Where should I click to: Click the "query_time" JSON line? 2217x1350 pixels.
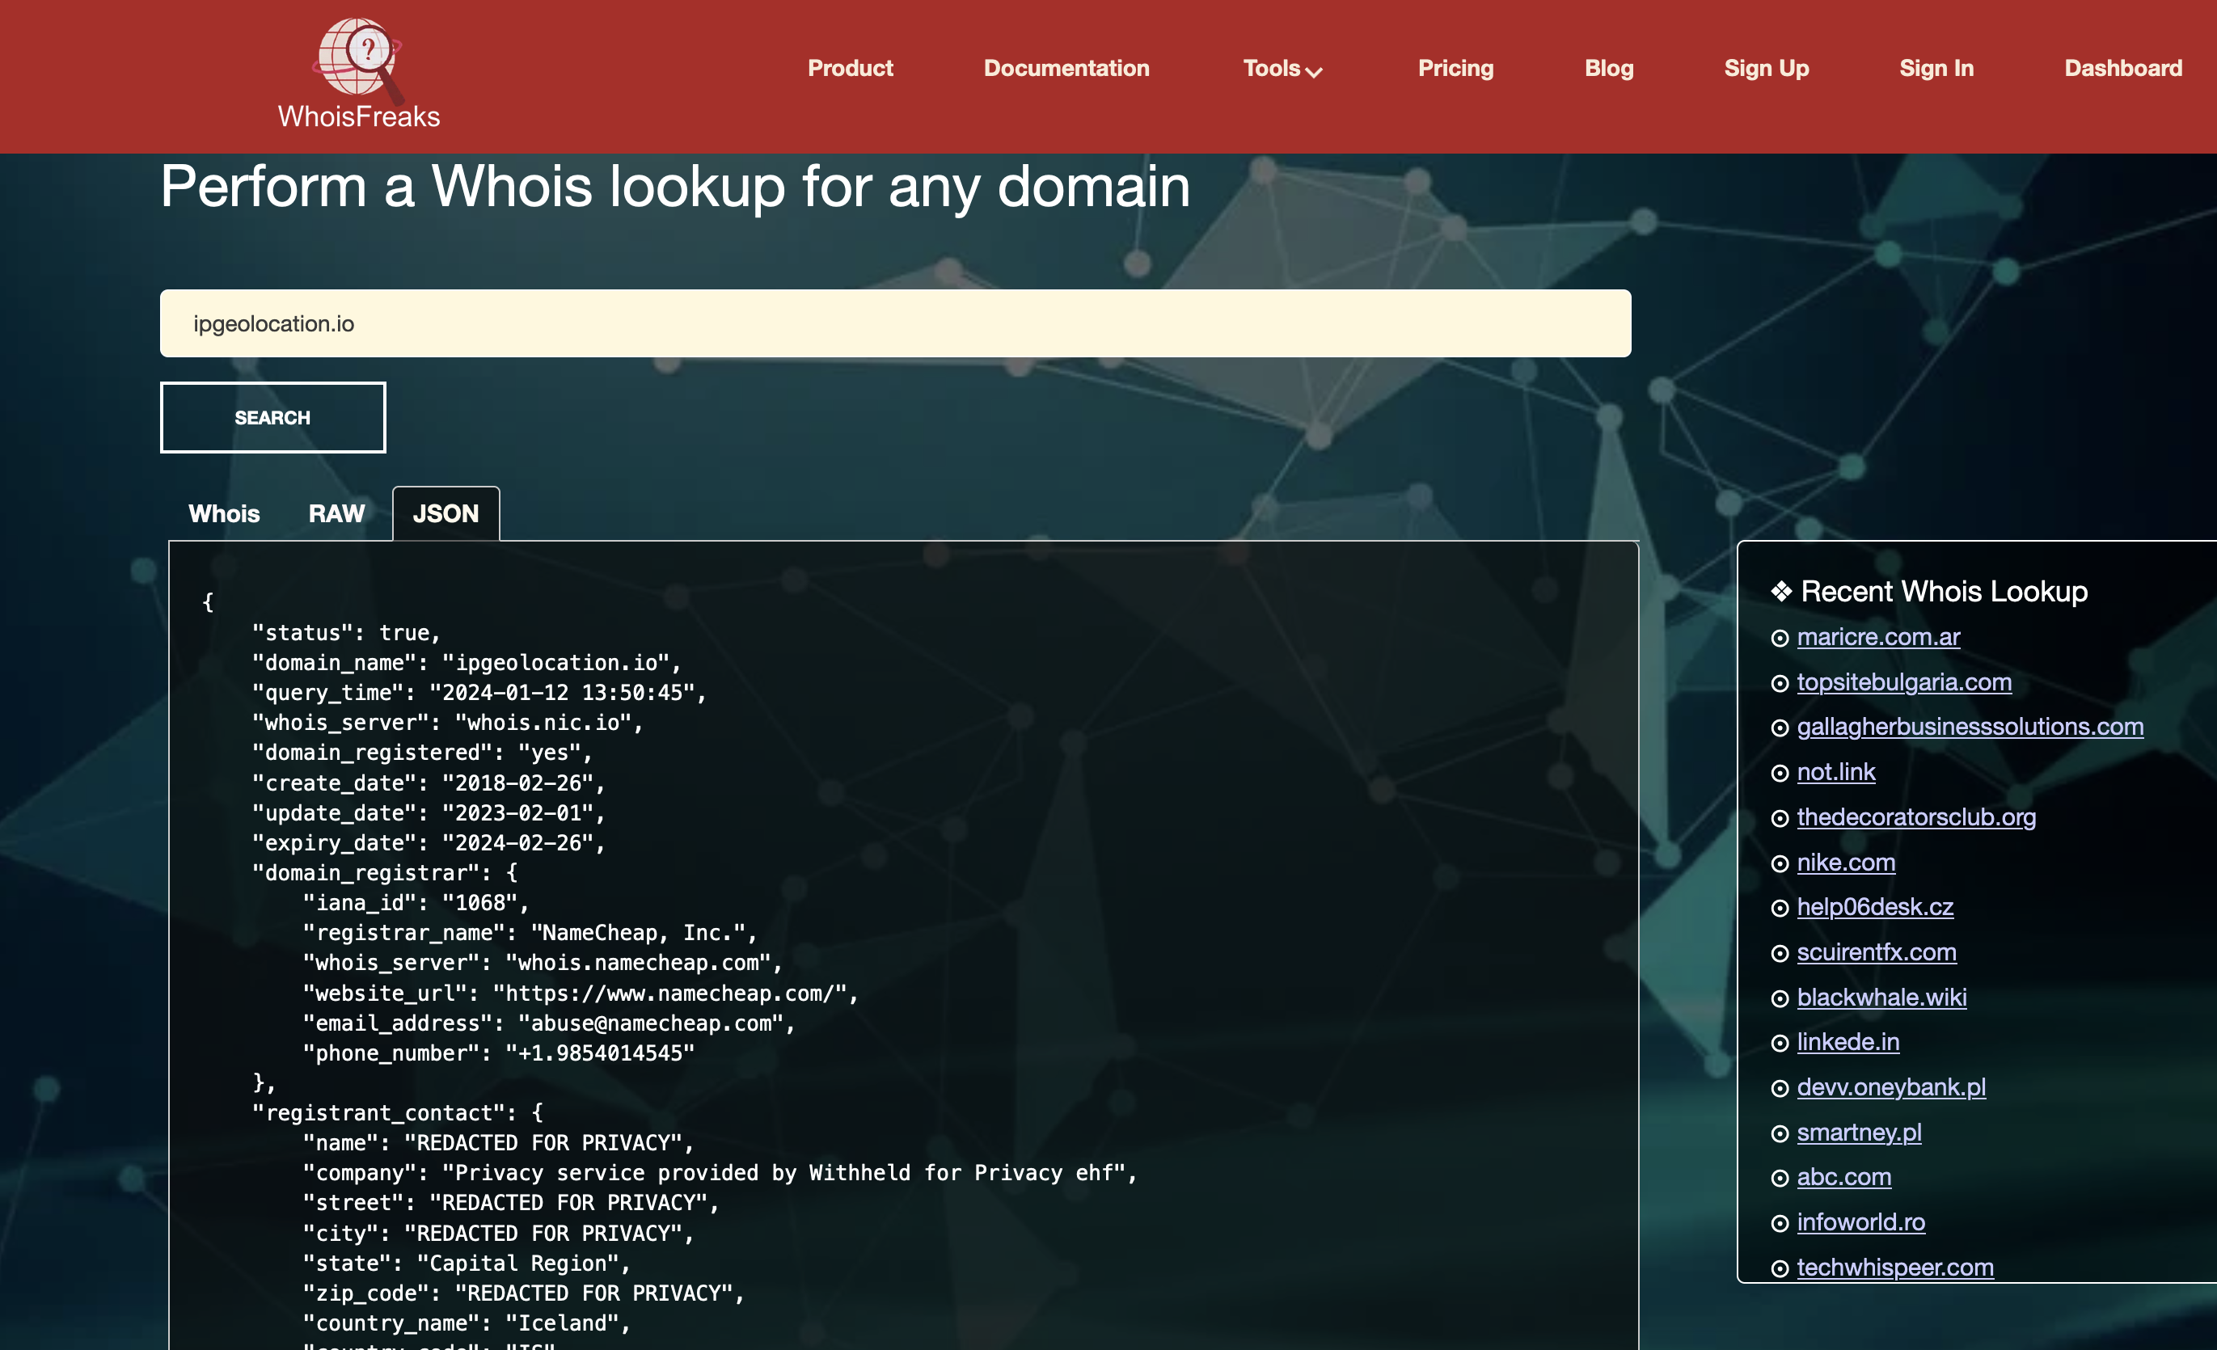pyautogui.click(x=479, y=693)
